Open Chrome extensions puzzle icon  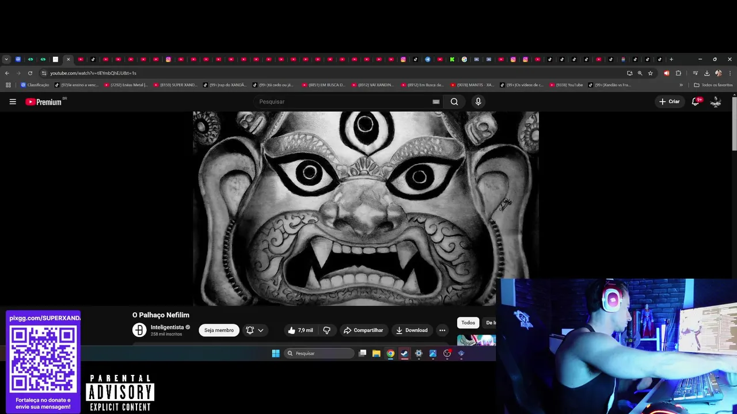(x=678, y=73)
